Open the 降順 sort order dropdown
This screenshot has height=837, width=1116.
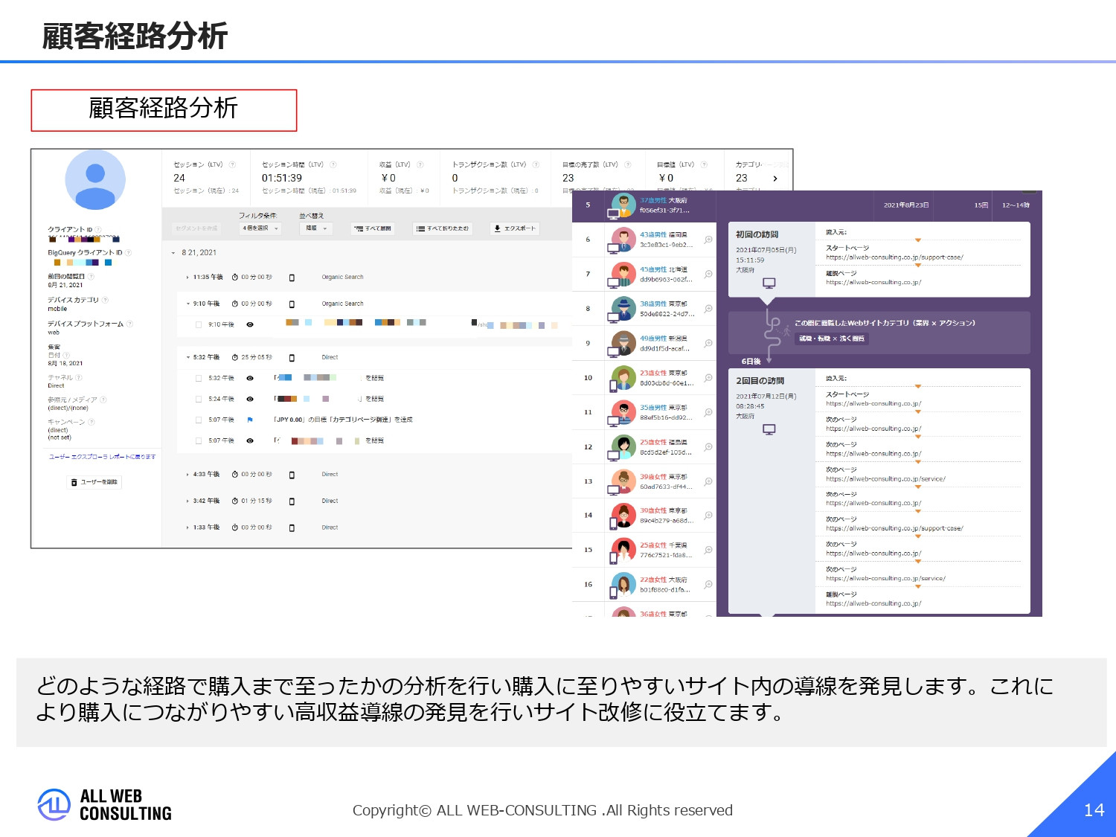pos(316,228)
